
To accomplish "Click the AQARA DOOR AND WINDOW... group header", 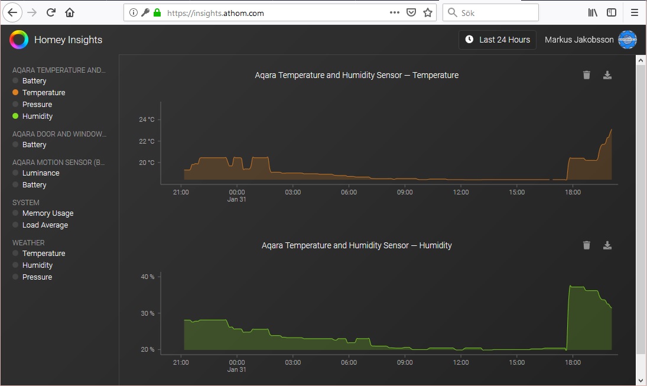I will [59, 134].
